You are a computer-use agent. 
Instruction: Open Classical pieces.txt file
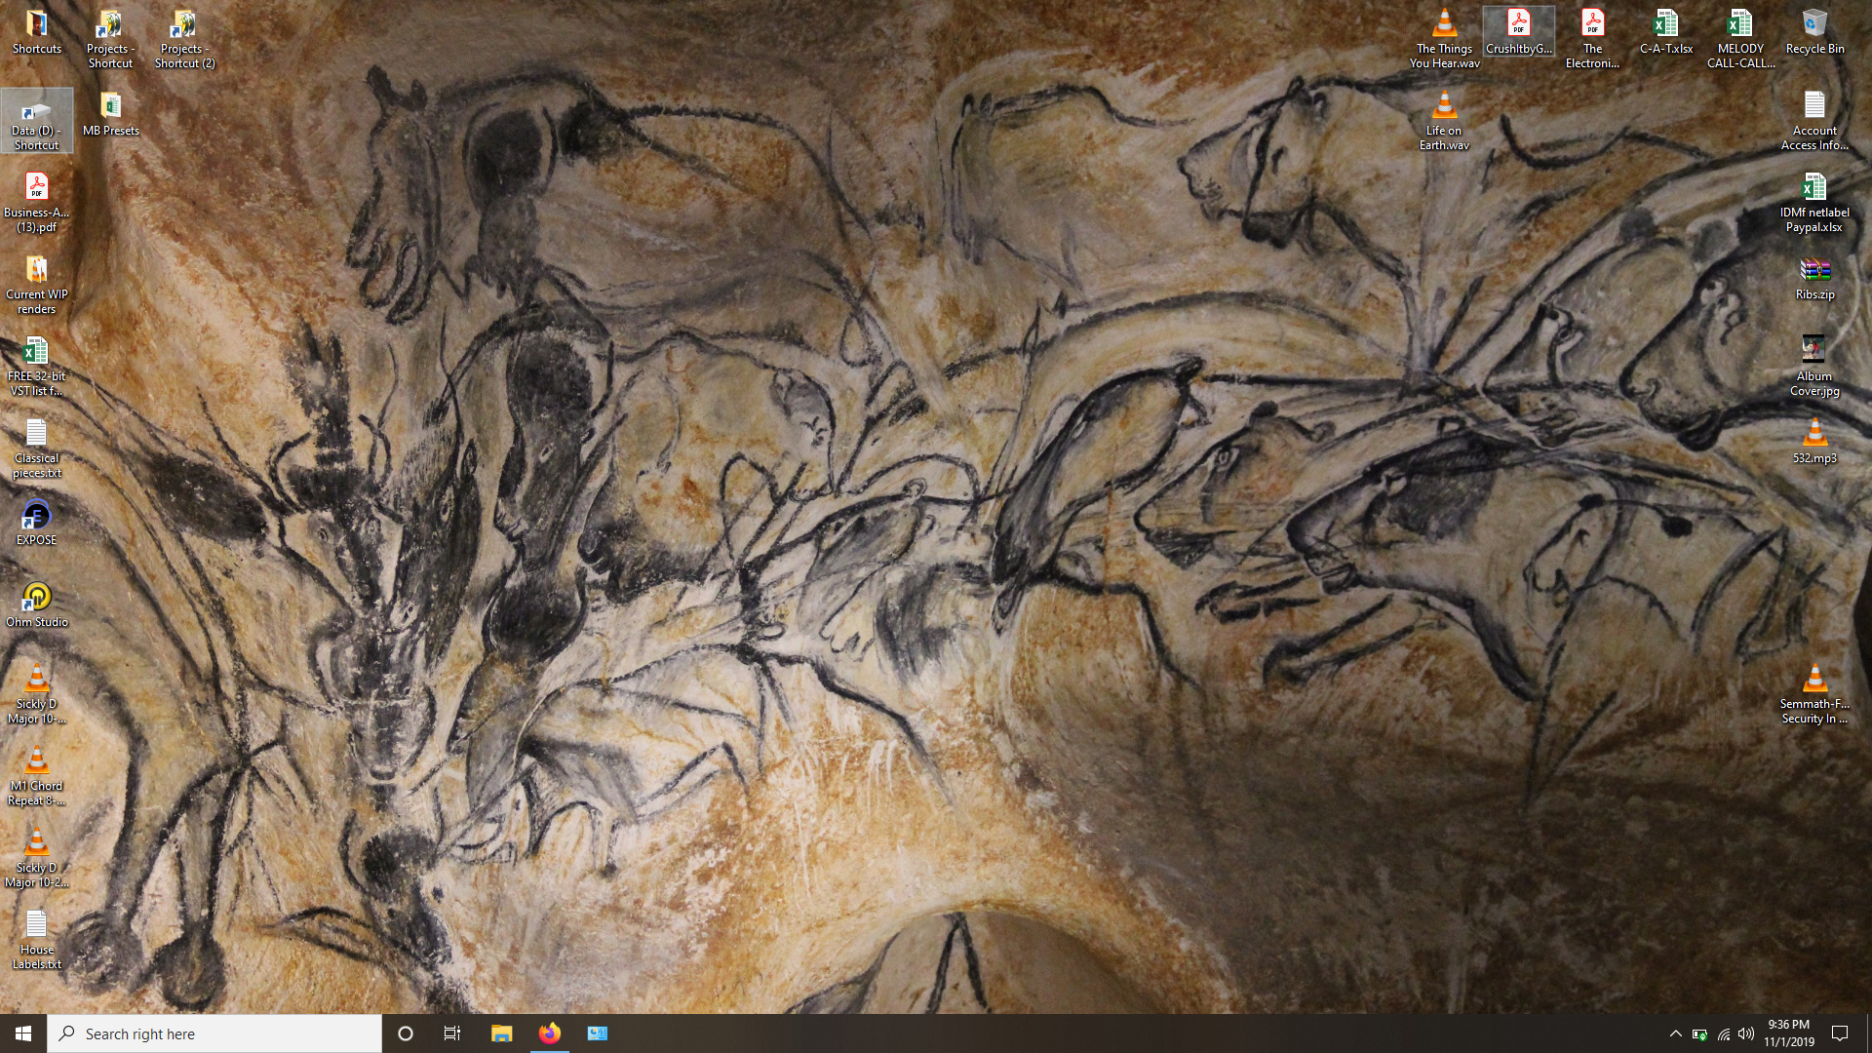[x=36, y=448]
